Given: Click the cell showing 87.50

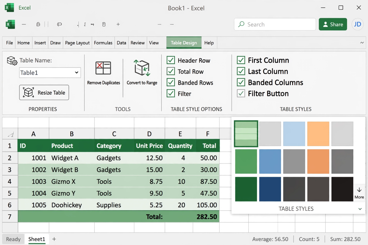Looking at the screenshot, I should coord(208,181).
